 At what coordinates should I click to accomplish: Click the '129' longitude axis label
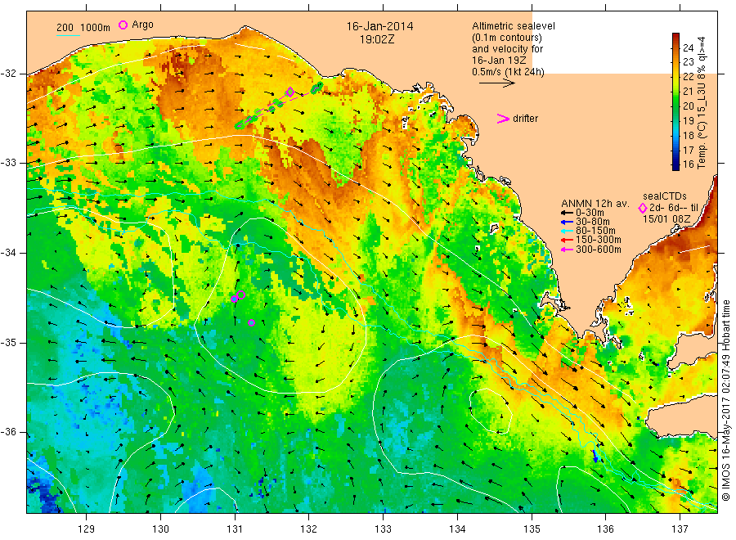87,529
